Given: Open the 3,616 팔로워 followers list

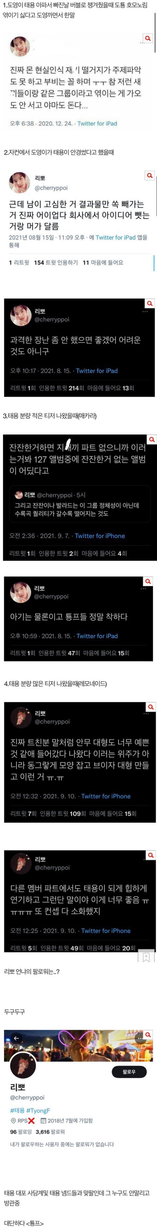Looking at the screenshot, I should [x=50, y=1131].
